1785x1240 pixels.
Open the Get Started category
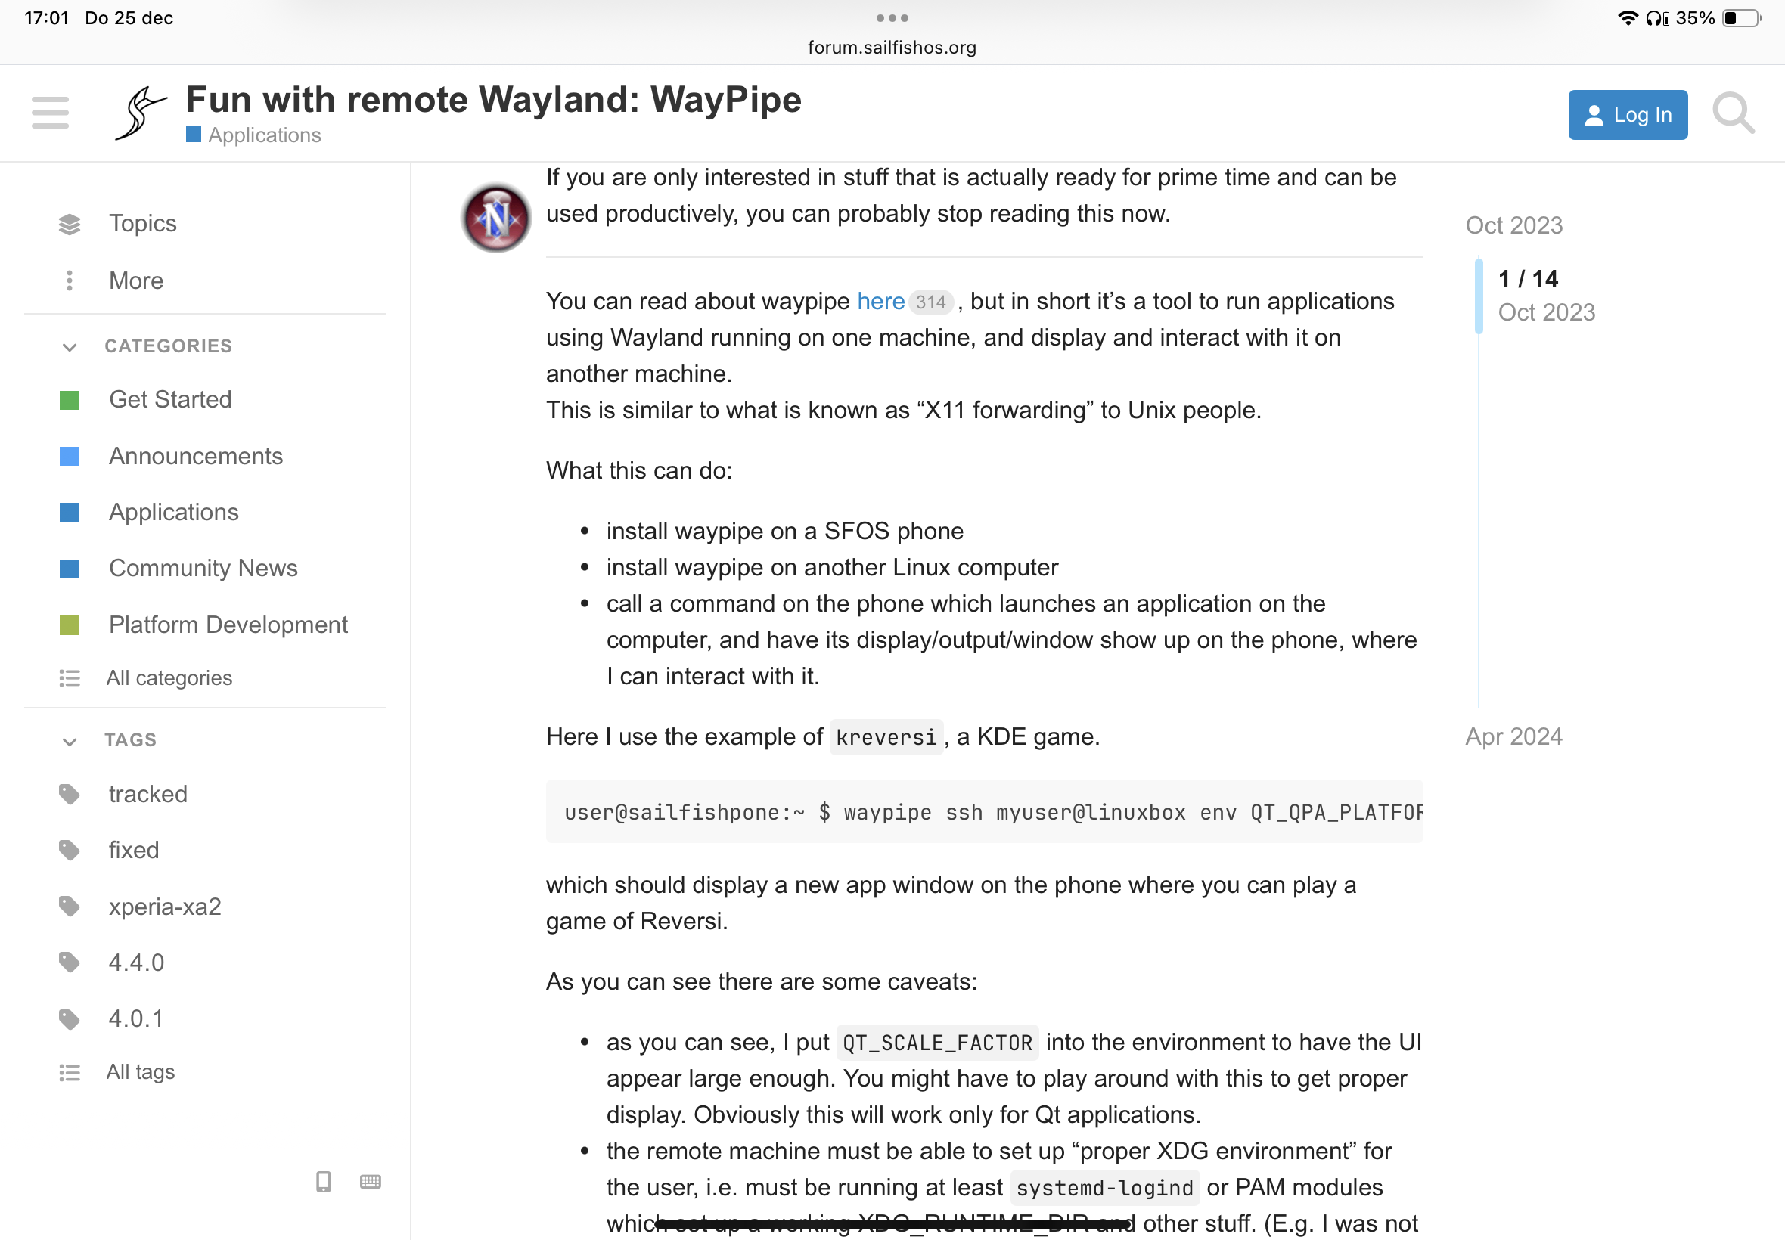170,399
